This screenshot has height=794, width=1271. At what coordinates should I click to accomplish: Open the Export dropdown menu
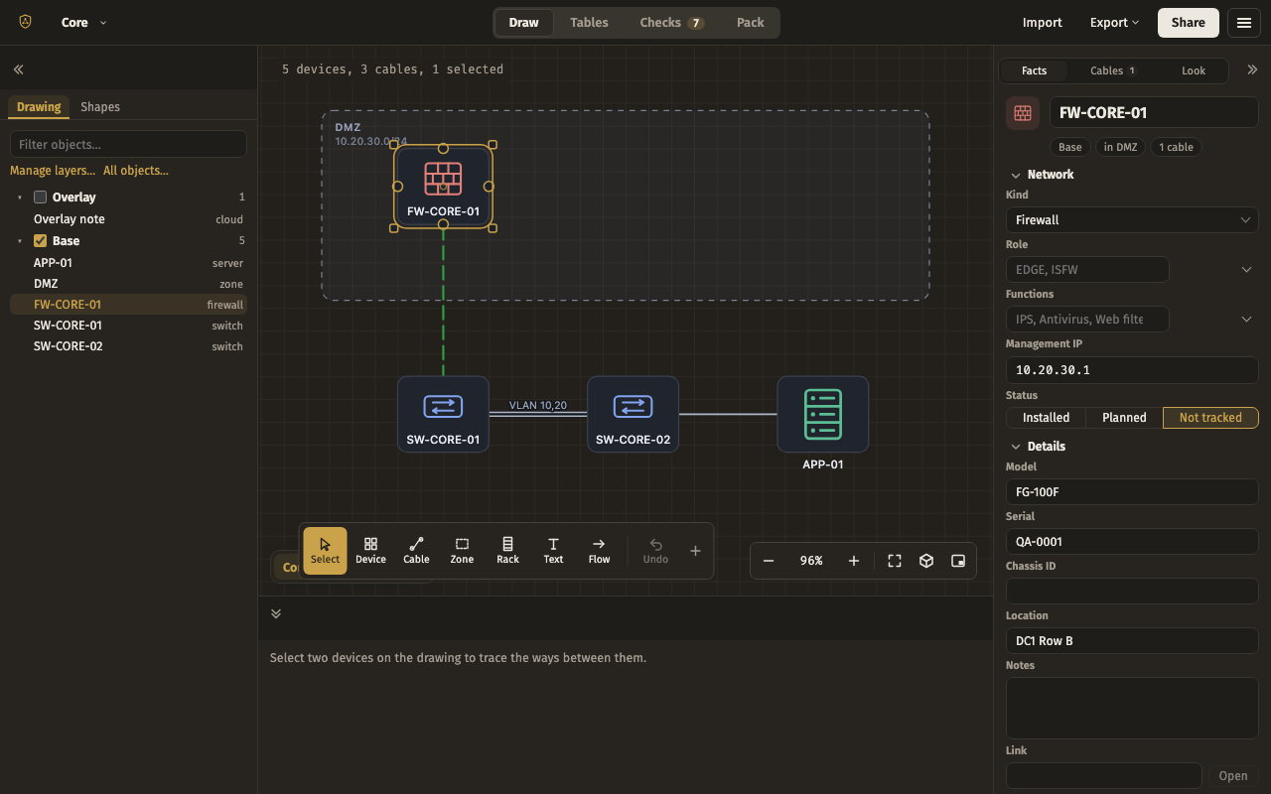click(1114, 23)
